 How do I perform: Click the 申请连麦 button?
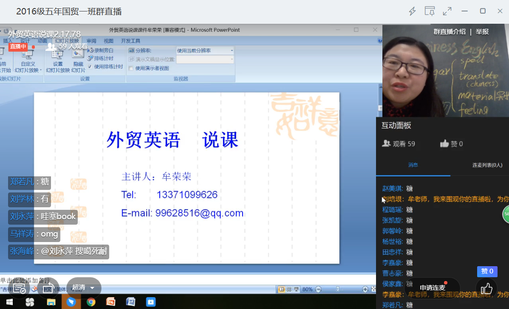[x=432, y=288]
